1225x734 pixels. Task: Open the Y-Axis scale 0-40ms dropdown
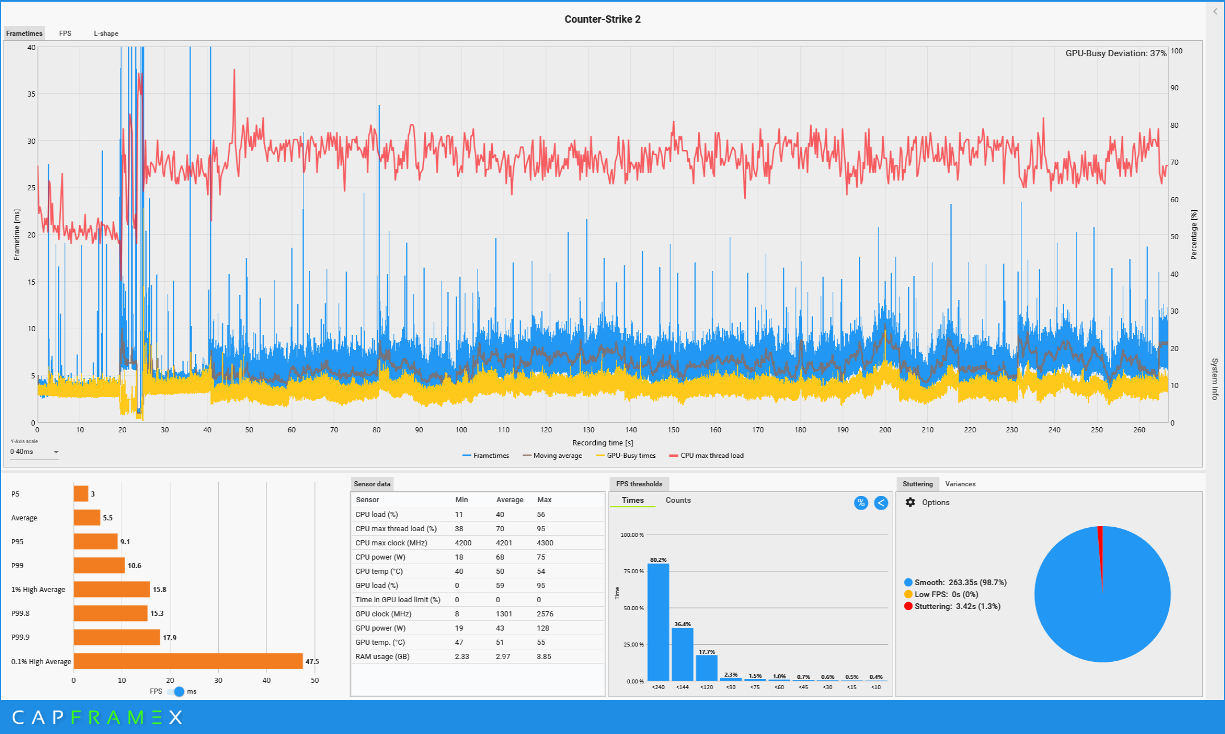[34, 452]
